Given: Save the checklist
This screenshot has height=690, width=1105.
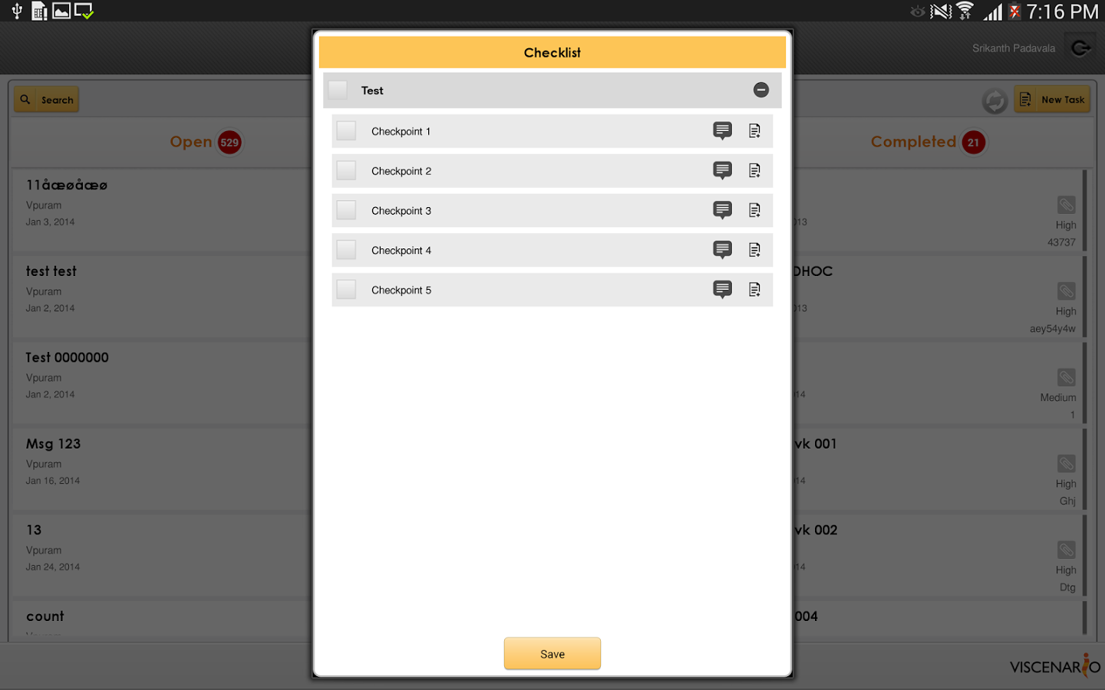Looking at the screenshot, I should (x=552, y=654).
